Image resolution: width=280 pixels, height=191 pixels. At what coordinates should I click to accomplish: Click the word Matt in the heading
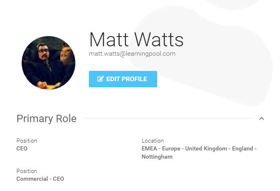point(107,40)
